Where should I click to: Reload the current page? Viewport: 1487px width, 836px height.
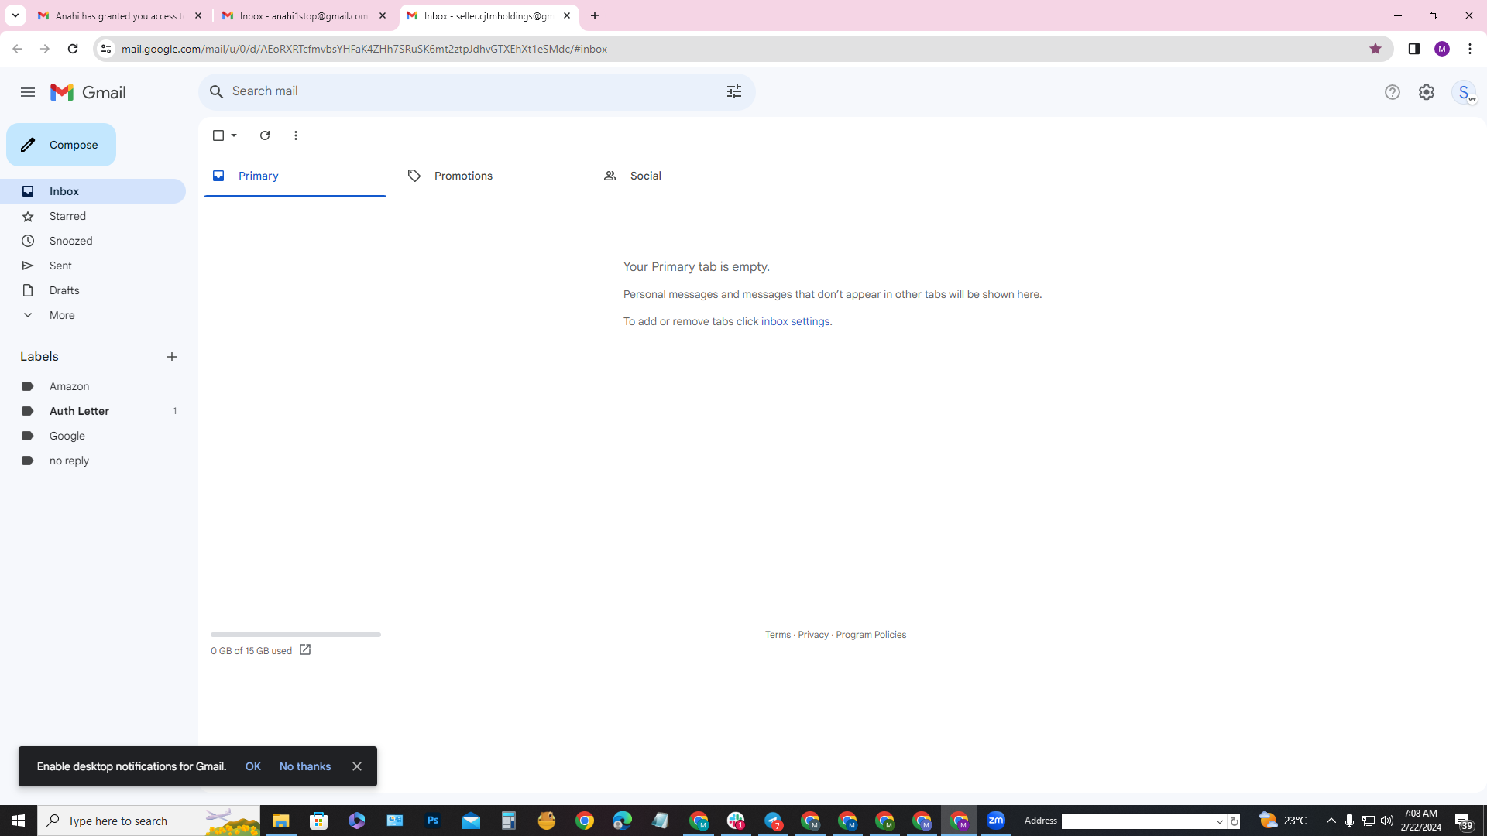pyautogui.click(x=73, y=49)
